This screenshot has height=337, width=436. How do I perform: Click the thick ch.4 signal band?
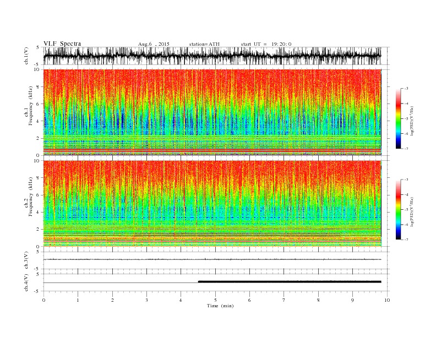click(290, 282)
